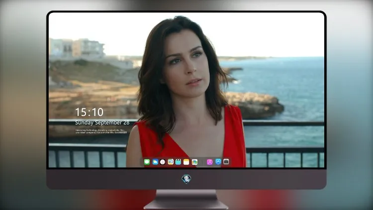Image resolution: width=373 pixels, height=210 pixels.
Task: Open the teal clapperboard video app
Action: [x=178, y=162]
